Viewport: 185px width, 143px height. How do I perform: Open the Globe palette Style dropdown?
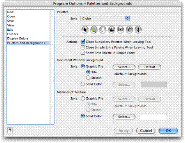click(x=105, y=18)
